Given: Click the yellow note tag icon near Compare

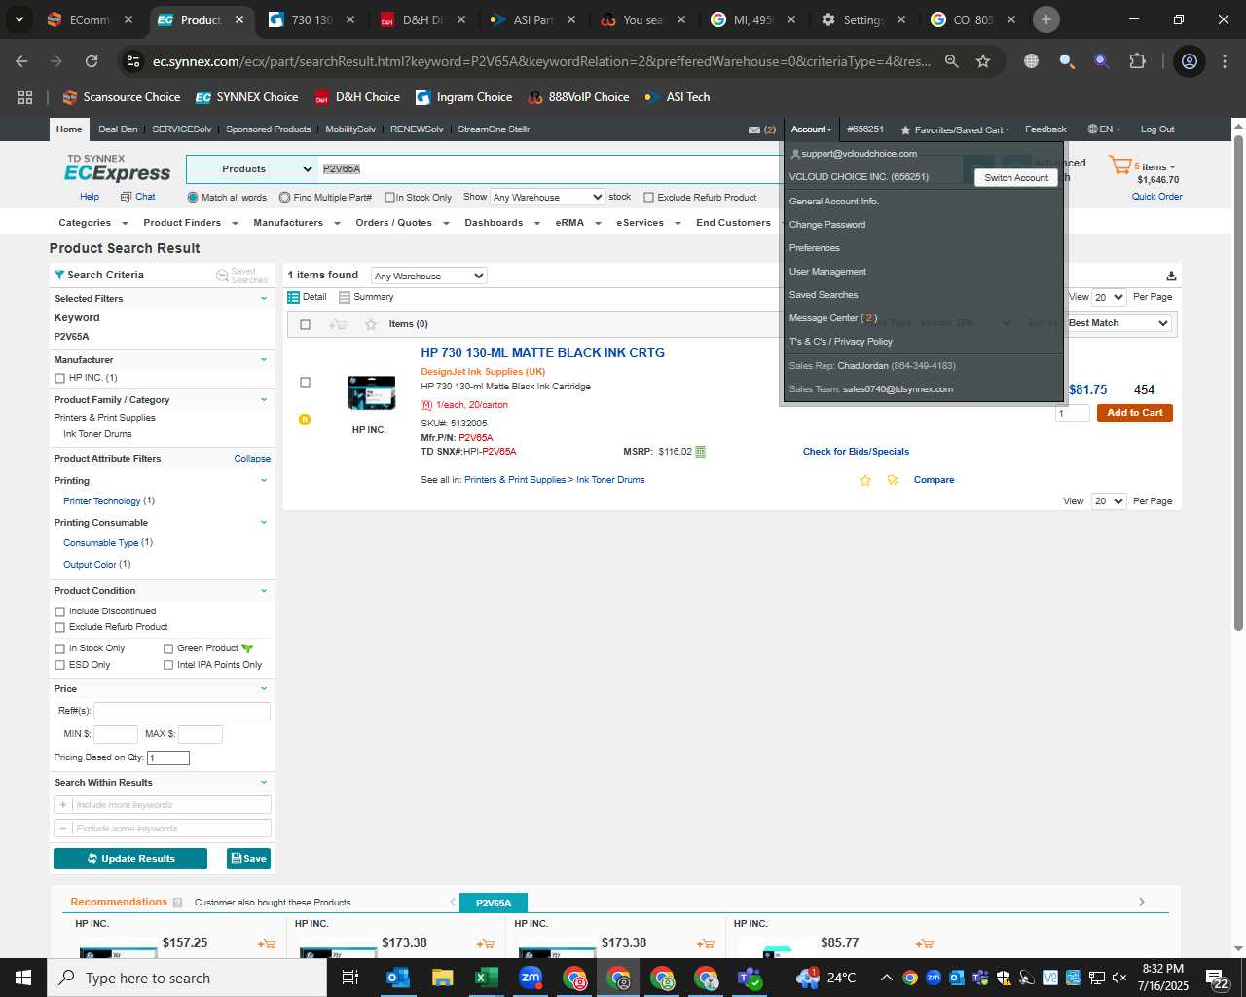Looking at the screenshot, I should [893, 480].
